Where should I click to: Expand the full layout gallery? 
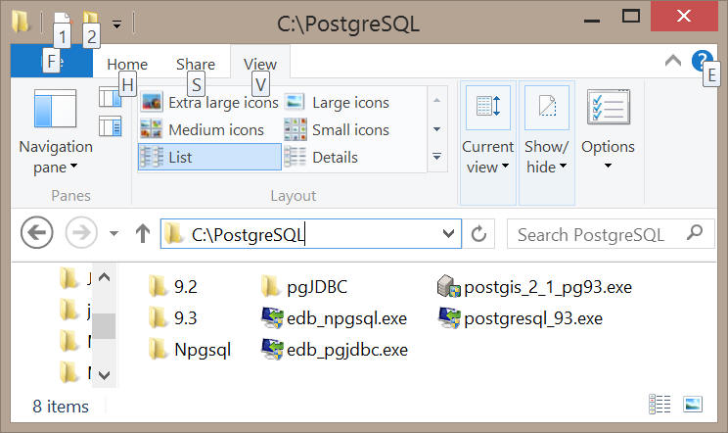coord(436,157)
